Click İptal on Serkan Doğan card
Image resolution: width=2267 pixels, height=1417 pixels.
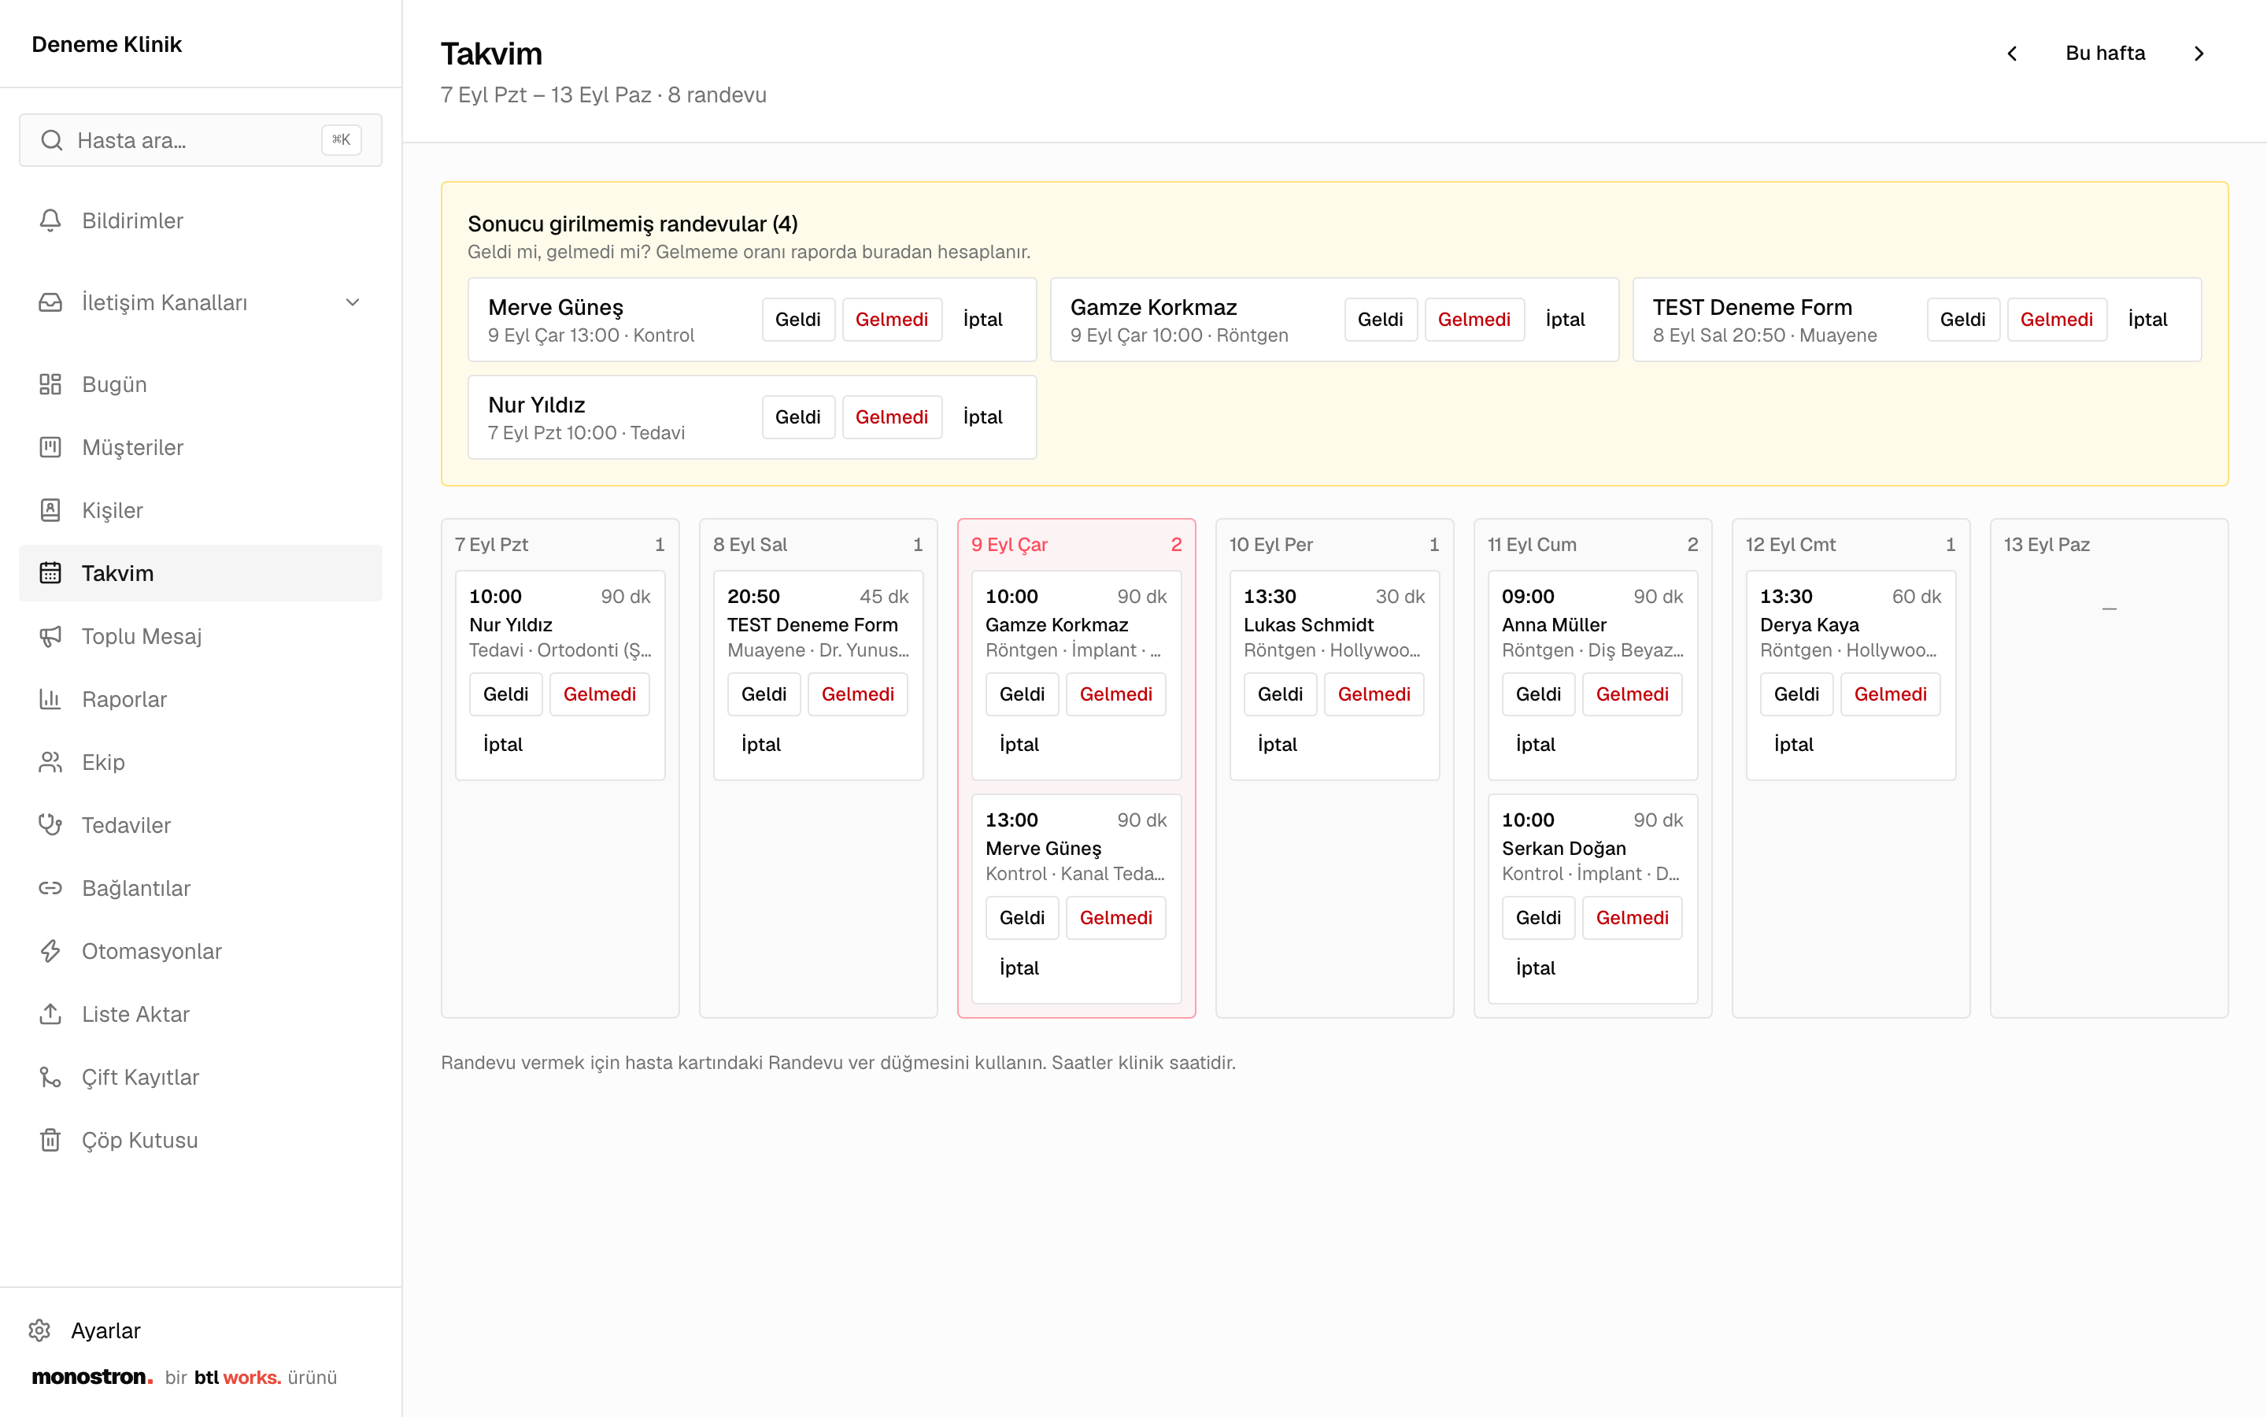pyautogui.click(x=1536, y=968)
